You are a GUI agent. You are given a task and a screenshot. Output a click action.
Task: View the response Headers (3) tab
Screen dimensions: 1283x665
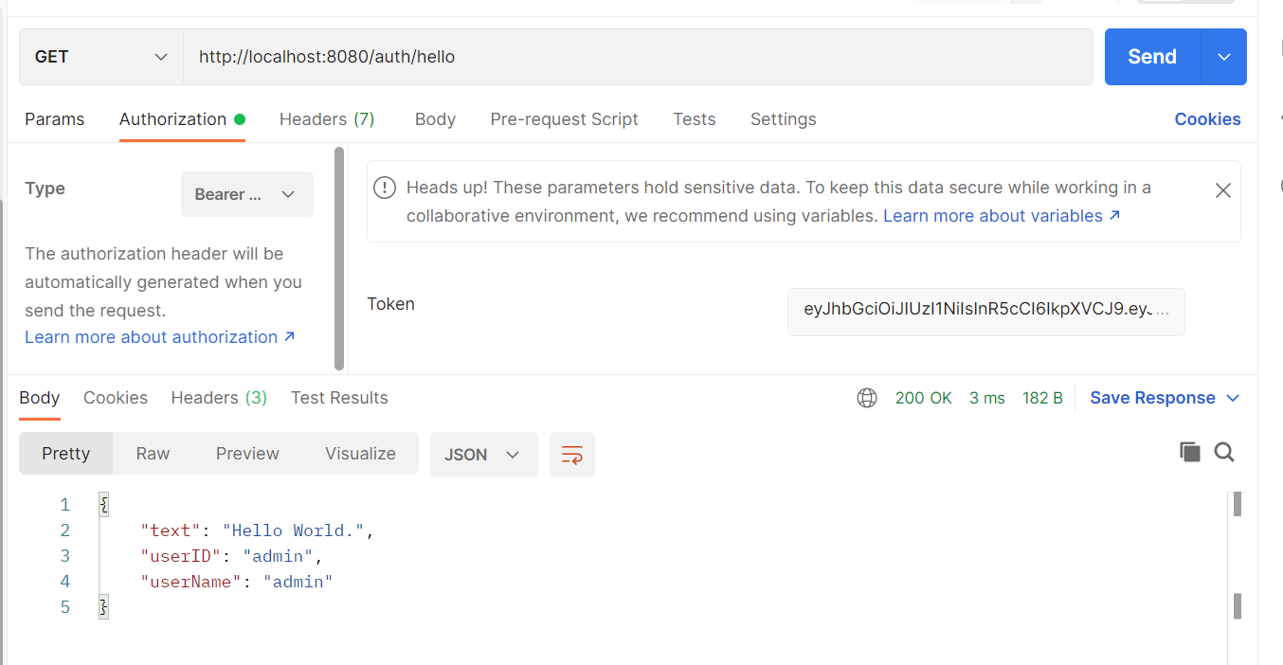[x=219, y=398]
